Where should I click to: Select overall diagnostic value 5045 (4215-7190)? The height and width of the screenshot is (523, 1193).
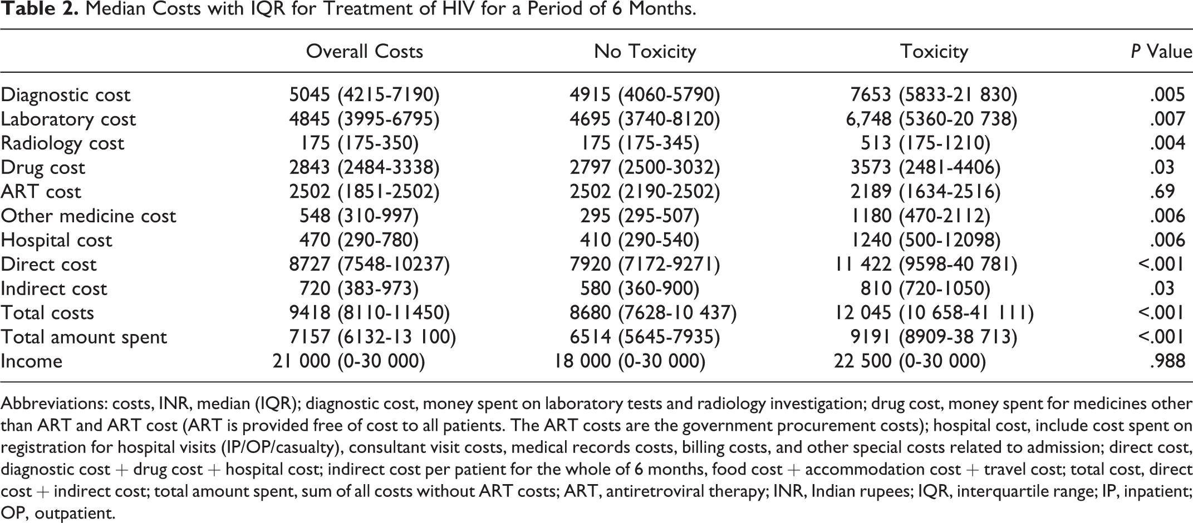[x=364, y=94]
